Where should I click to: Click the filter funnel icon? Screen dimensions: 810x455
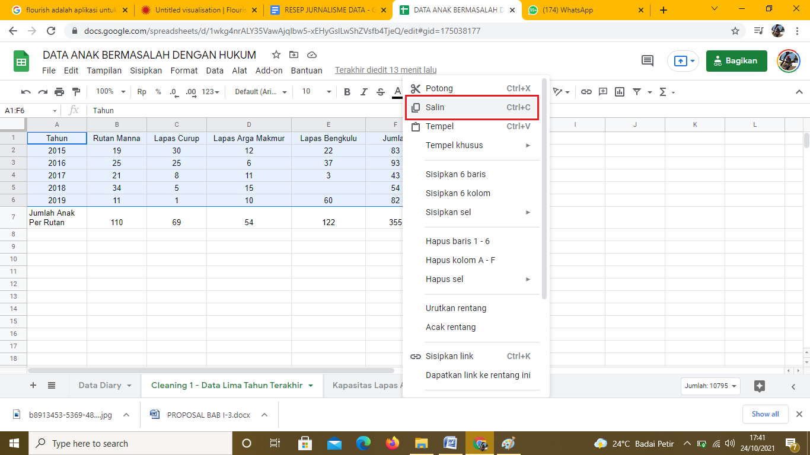click(x=637, y=92)
